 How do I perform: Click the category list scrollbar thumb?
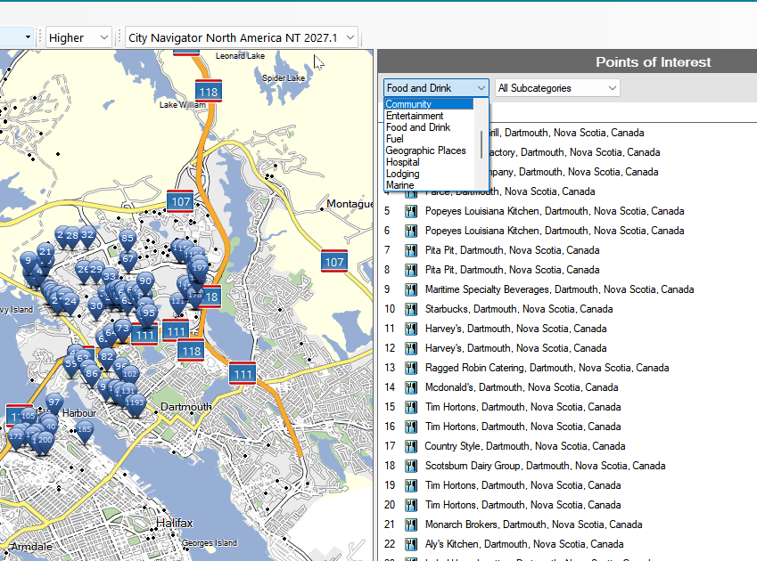coord(481,144)
